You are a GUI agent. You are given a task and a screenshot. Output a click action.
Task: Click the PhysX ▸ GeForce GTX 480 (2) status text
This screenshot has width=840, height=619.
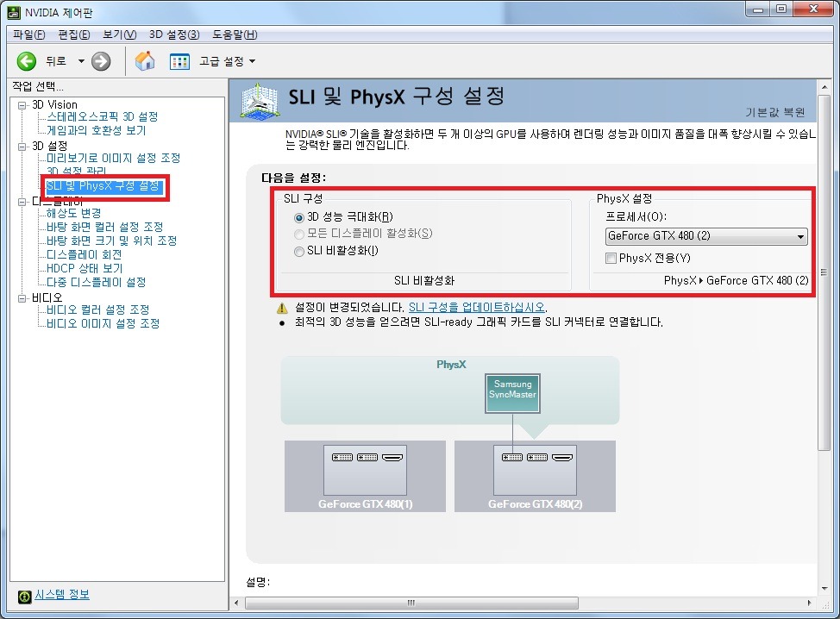click(x=736, y=280)
